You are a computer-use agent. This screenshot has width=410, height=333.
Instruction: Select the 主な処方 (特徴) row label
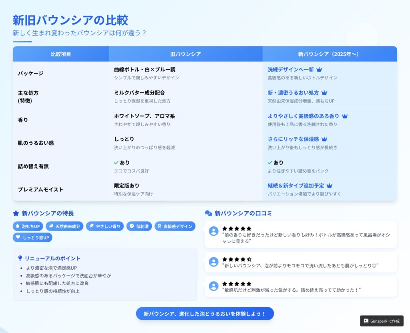pos(28,97)
